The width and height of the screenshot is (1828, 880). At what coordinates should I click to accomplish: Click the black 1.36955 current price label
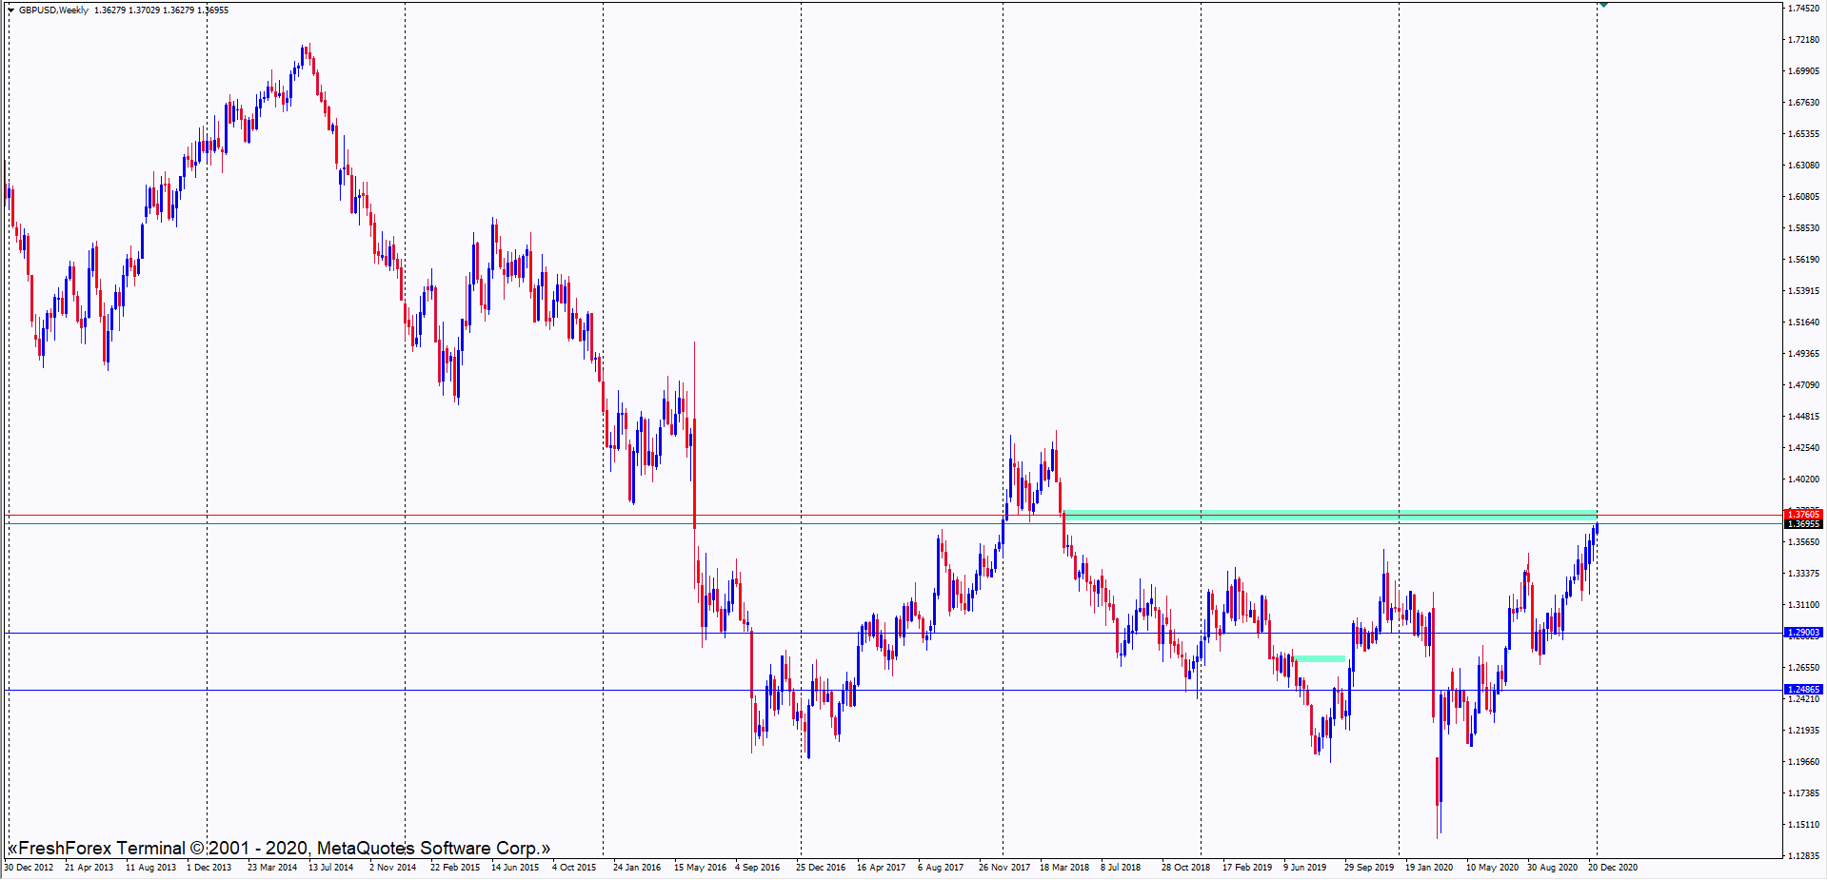1802,524
